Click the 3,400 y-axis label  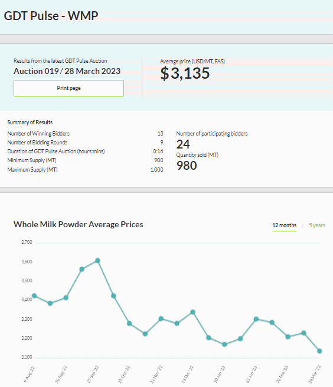click(x=27, y=299)
